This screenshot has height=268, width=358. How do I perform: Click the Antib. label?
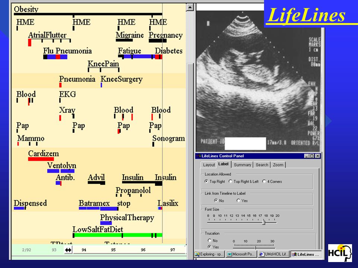(65, 177)
